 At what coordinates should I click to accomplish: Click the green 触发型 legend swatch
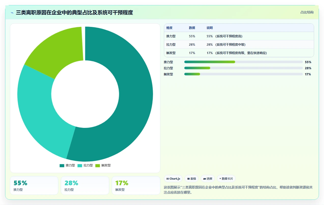coord(97,165)
